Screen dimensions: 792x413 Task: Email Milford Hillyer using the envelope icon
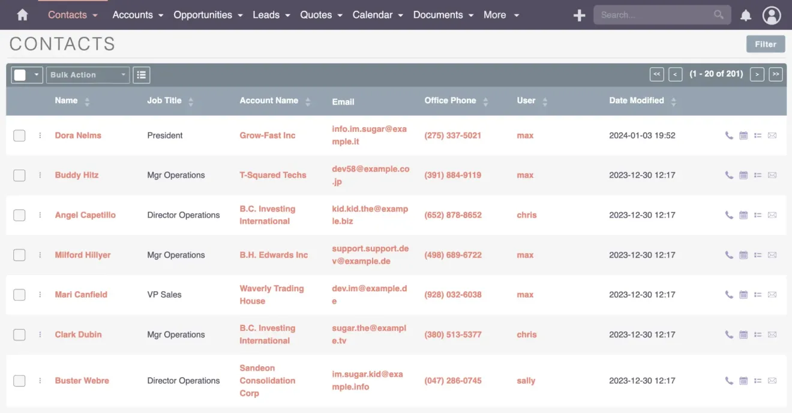coord(772,255)
